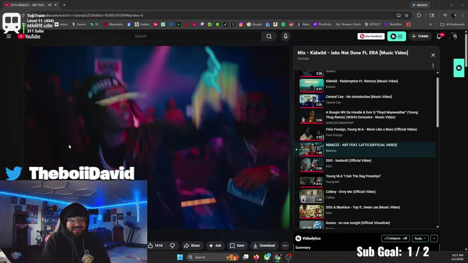Open YouTube notifications bell
Screen dimensions: 468x263
click(x=440, y=36)
